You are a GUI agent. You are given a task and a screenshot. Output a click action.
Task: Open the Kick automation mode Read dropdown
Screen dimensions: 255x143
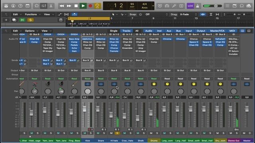coord(88,79)
